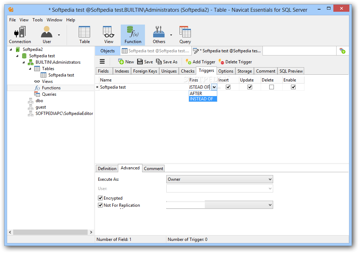Click the Softpedia2 server icon in tree
Screen dimensions: 359x253
(x=18, y=49)
